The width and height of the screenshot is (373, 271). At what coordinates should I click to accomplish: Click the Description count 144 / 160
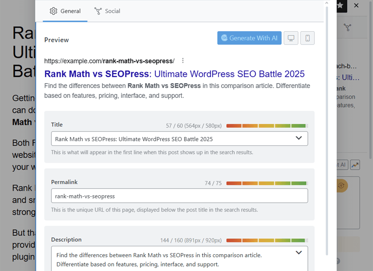(x=191, y=240)
